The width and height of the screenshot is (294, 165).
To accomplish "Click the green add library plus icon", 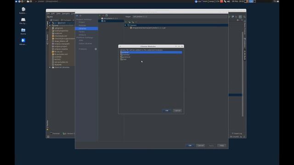I will (100, 15).
